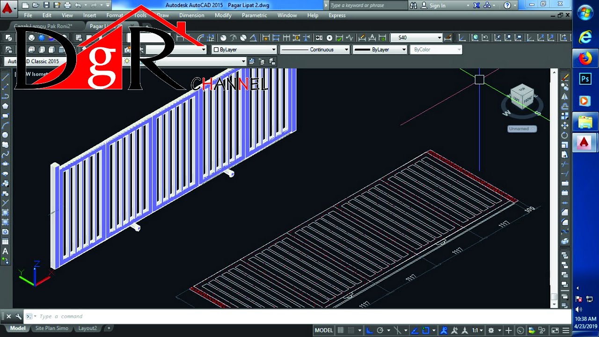Click the UCS icon in the UCS toolbar

click(462, 38)
